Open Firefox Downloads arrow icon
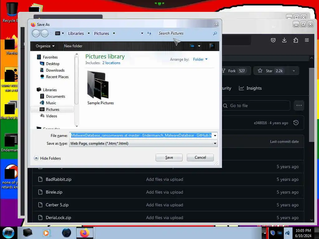Viewport: 319px width, 239px height. coord(284,40)
